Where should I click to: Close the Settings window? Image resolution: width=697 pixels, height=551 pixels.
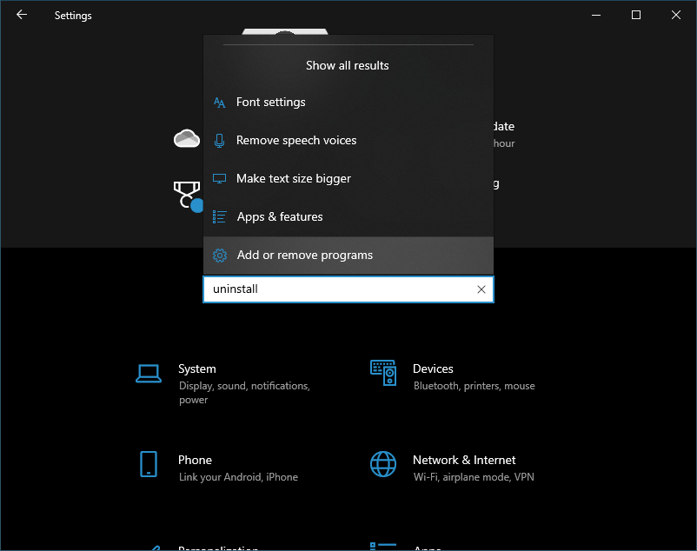pos(675,15)
